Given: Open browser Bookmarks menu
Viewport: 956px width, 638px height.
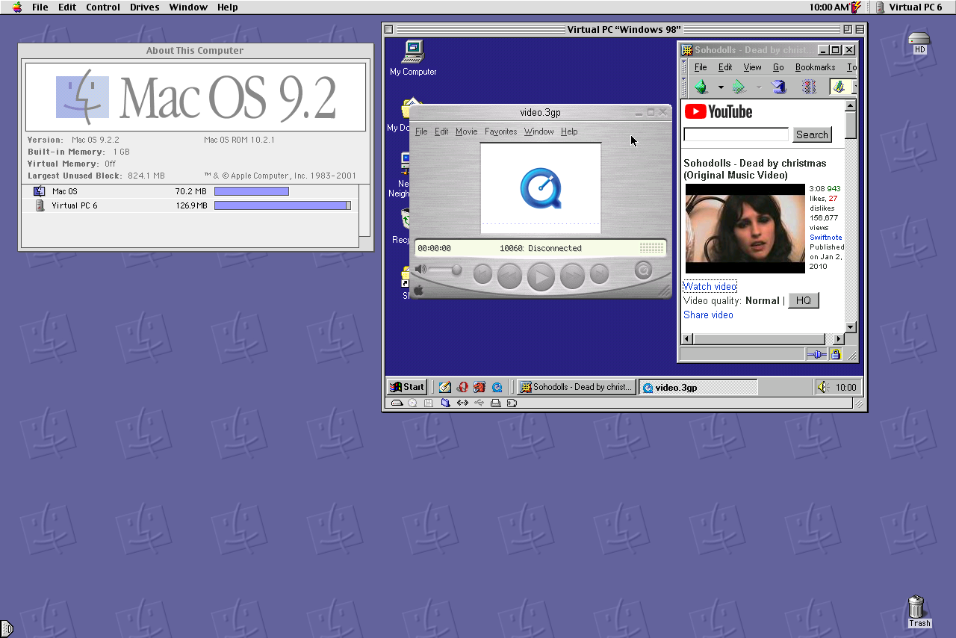Looking at the screenshot, I should point(815,67).
